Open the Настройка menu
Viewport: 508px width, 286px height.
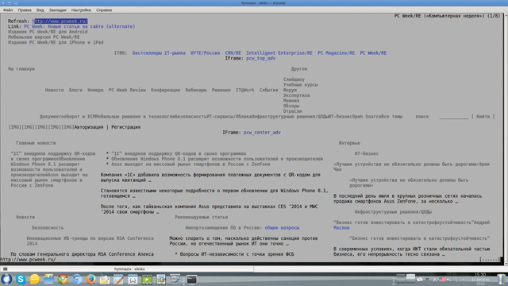pos(81,10)
